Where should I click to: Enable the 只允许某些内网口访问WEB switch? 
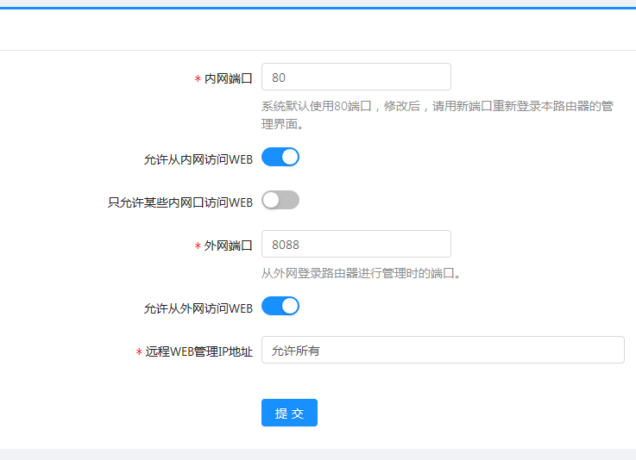click(x=280, y=200)
